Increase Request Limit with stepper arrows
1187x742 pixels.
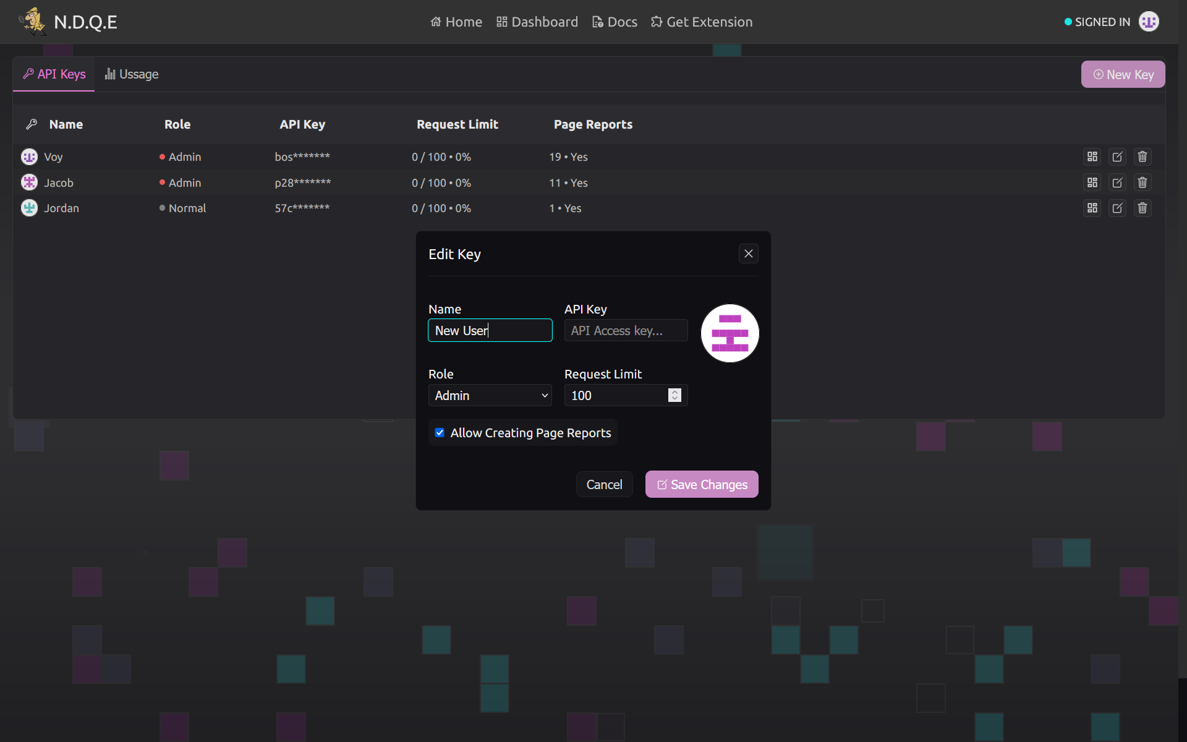(674, 392)
